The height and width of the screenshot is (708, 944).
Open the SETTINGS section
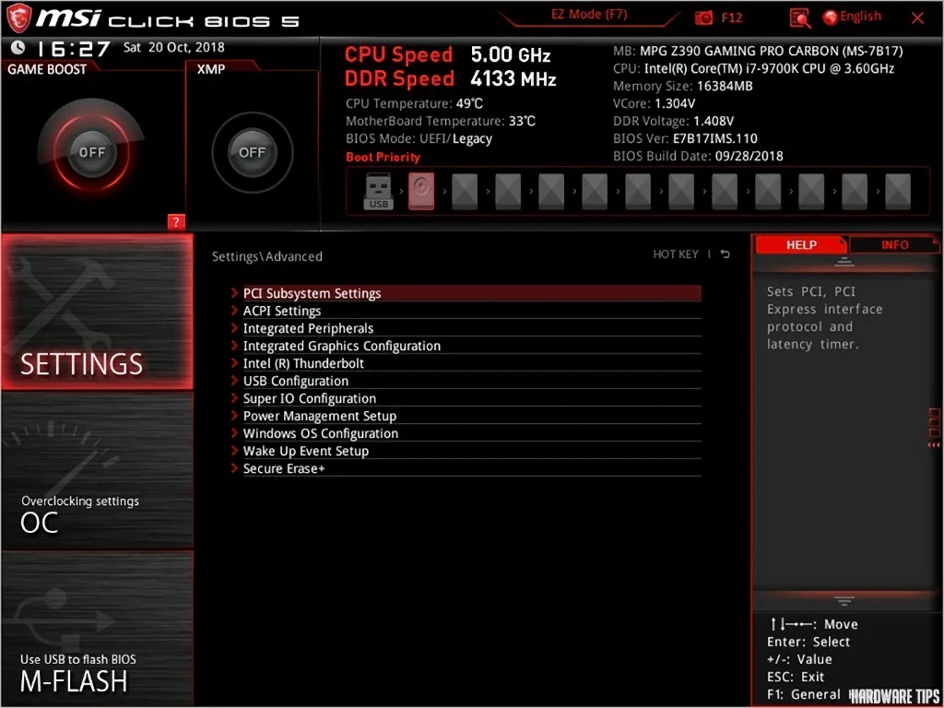click(x=97, y=312)
